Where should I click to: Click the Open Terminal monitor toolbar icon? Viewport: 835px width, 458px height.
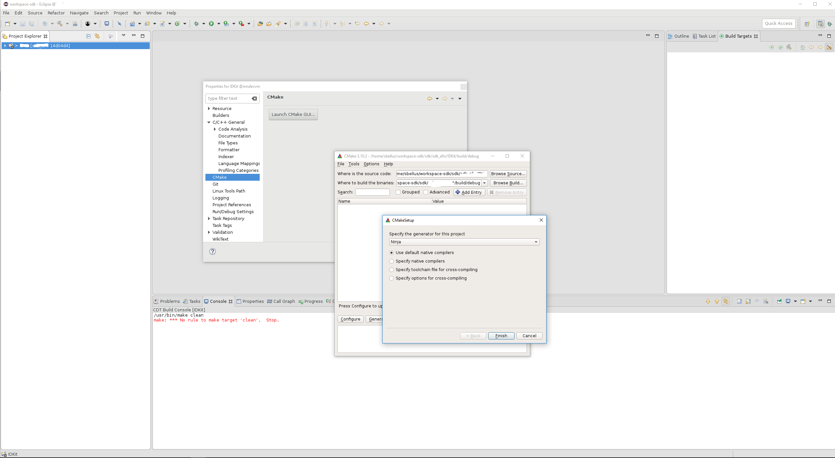coord(107,24)
